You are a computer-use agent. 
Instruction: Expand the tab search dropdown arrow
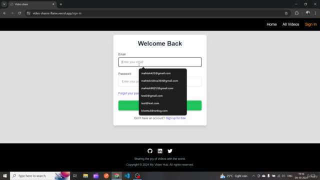(4, 4)
